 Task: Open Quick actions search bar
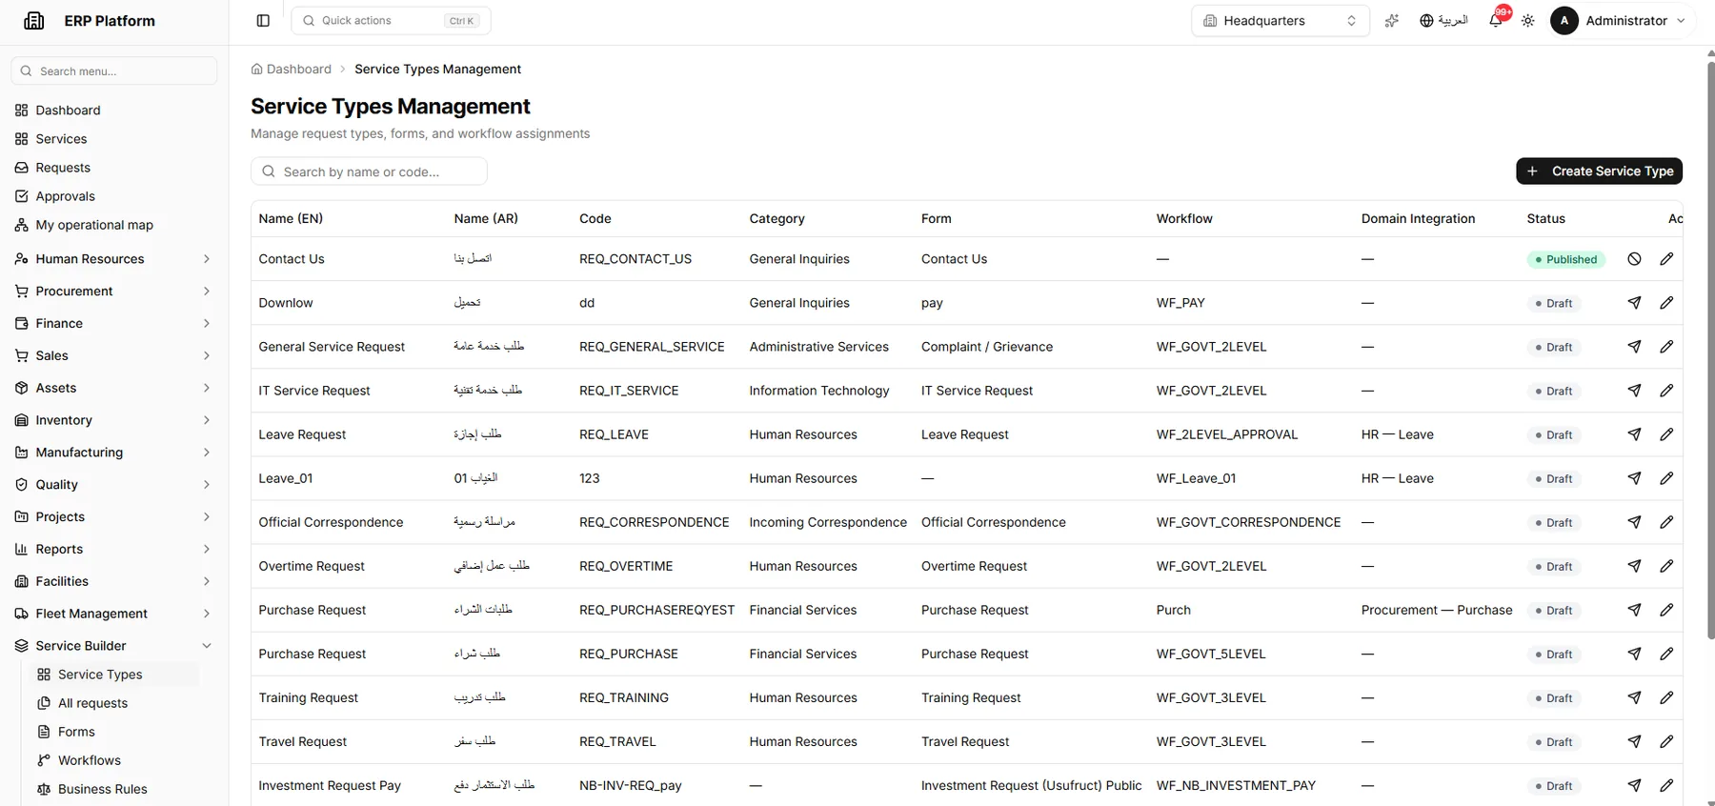point(391,21)
